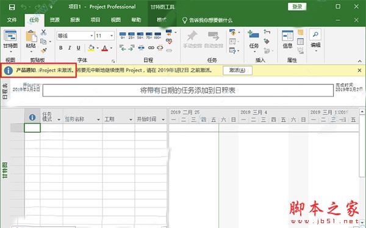Expand font color dropdown arrow
Image resolution: width=366 pixels, height=228 pixels.
pyautogui.click(x=111, y=48)
